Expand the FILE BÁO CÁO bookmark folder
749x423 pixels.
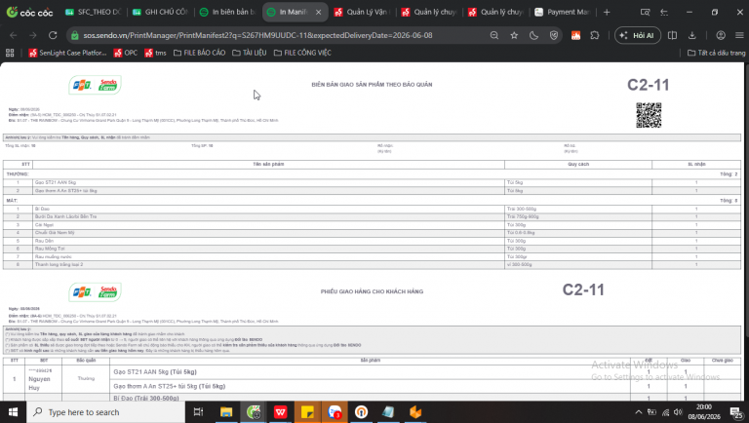(199, 53)
